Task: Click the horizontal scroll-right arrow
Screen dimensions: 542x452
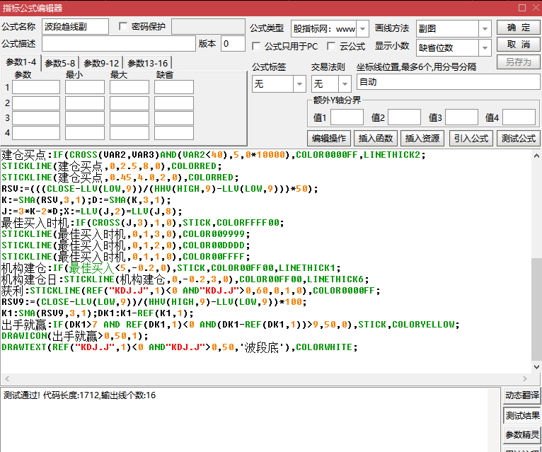Action: click(x=525, y=378)
